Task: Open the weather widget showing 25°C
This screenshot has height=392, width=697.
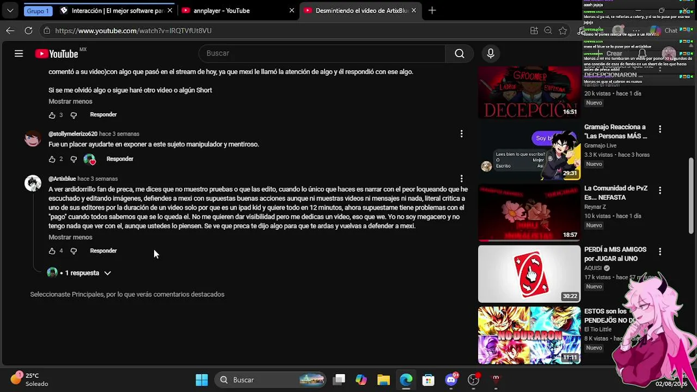Action: coord(30,379)
